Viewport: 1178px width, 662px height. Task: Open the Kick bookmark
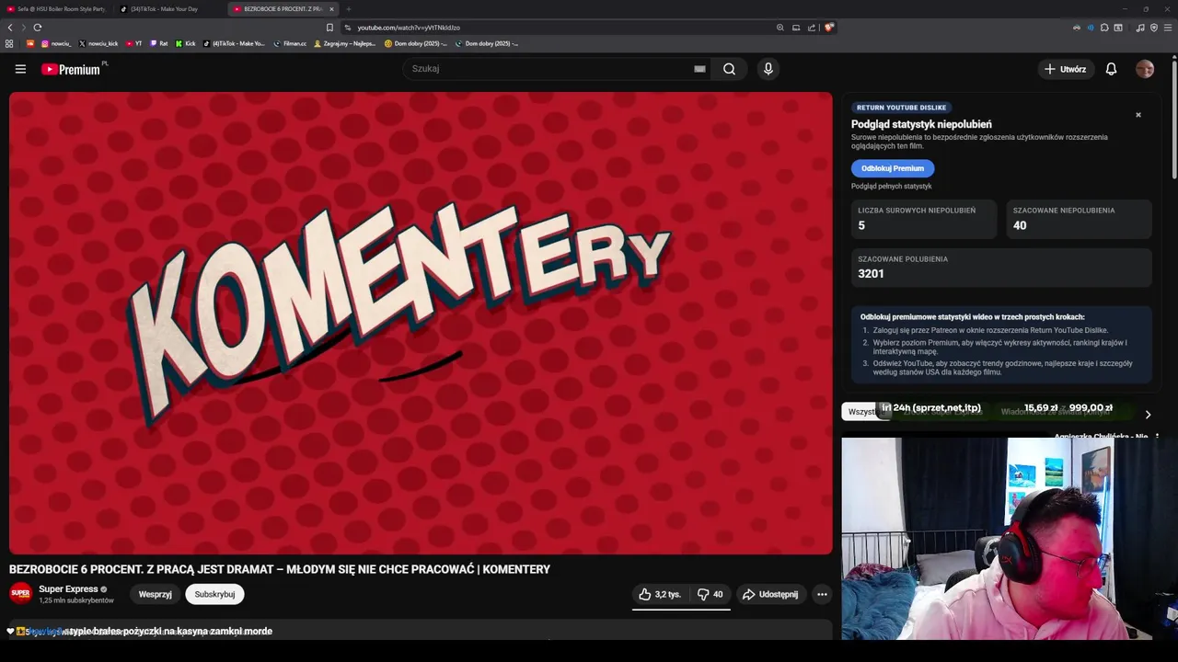point(186,43)
